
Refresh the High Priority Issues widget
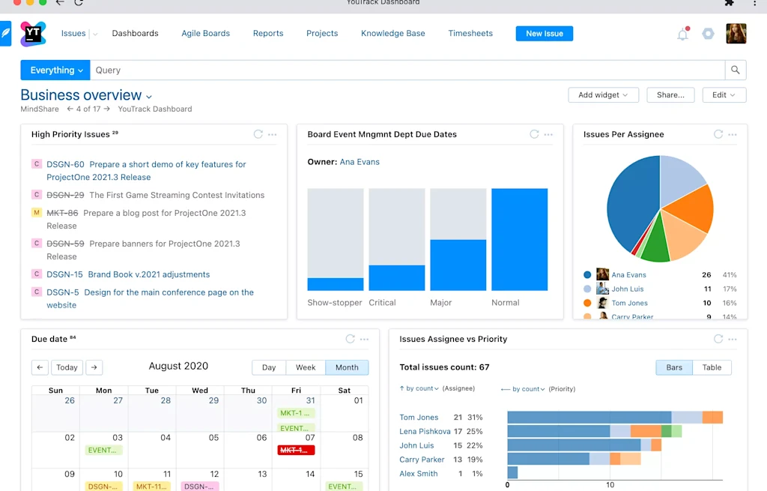click(258, 134)
